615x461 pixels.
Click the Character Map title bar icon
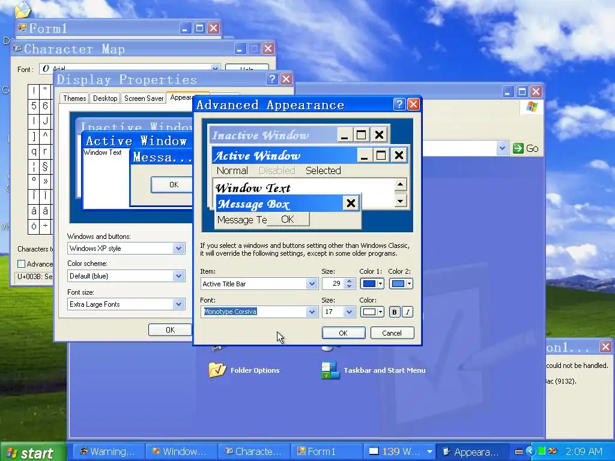click(x=17, y=49)
